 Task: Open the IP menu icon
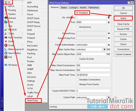pos(6,2)
